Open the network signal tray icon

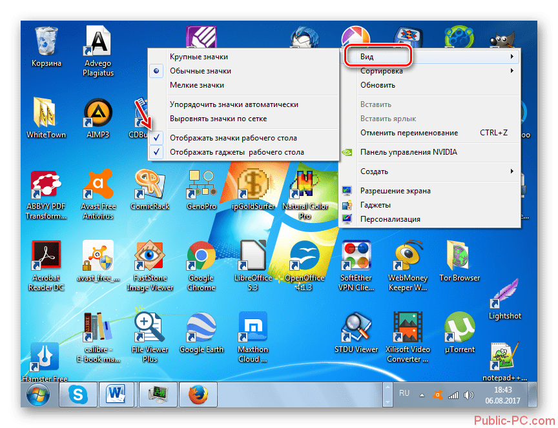click(453, 395)
